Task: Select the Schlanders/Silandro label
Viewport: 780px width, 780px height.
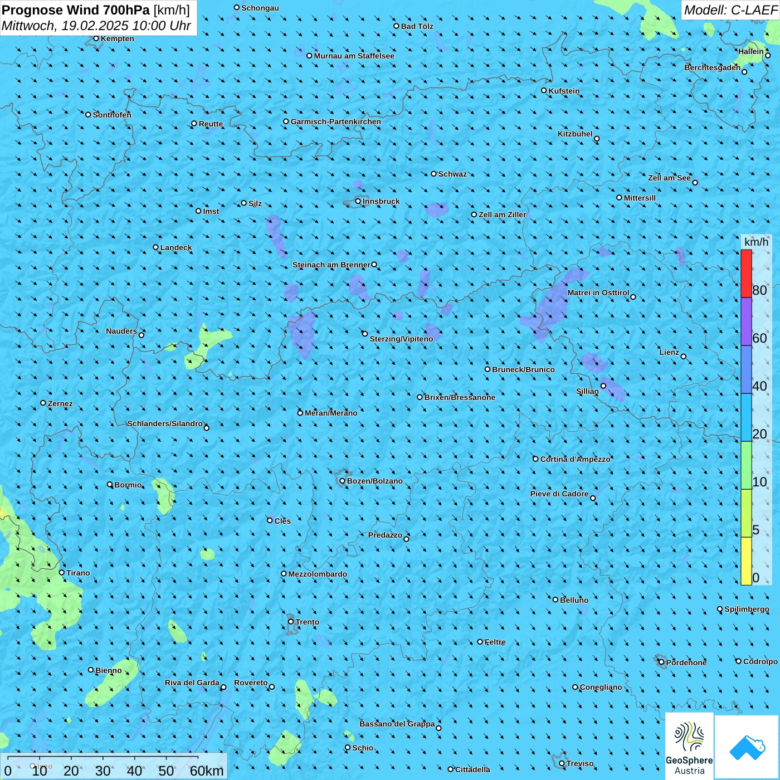Action: coord(165,423)
